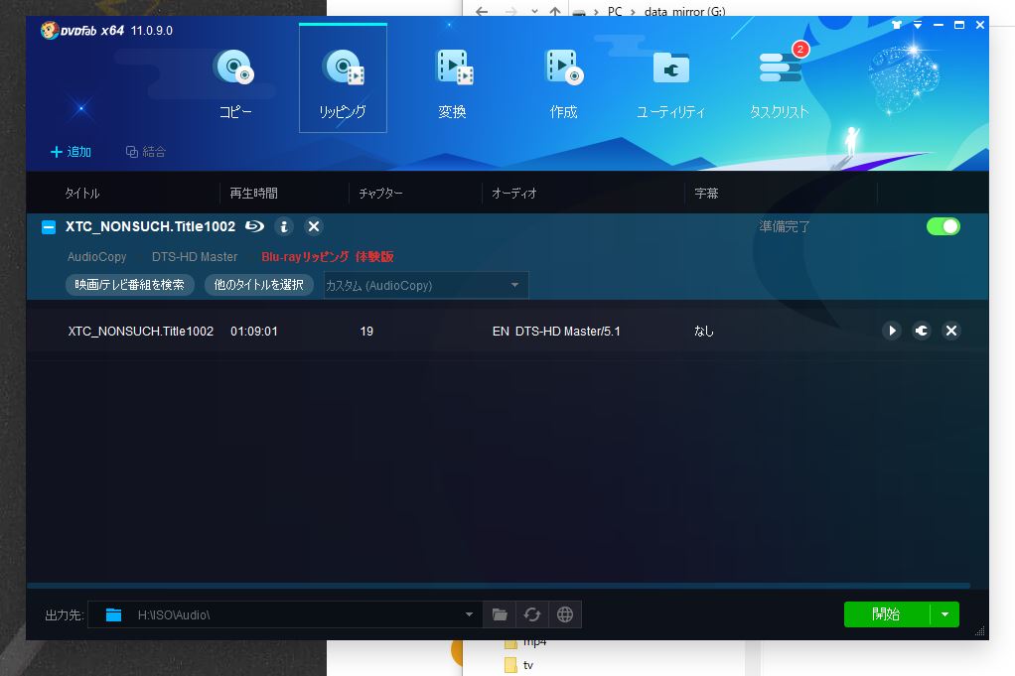Click the タイトル column header
Viewport: 1015px width, 676px height.
(82, 194)
